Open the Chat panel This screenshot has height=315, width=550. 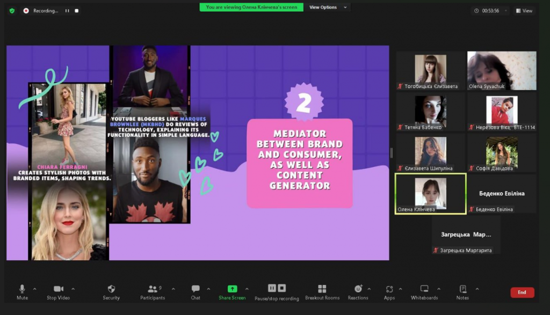196,291
